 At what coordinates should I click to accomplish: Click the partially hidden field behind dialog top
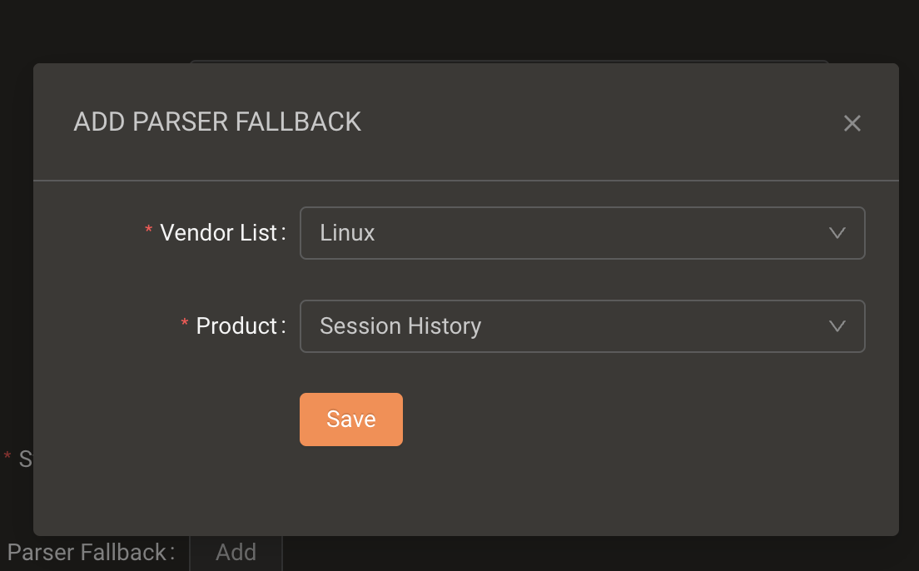pyautogui.click(x=509, y=61)
